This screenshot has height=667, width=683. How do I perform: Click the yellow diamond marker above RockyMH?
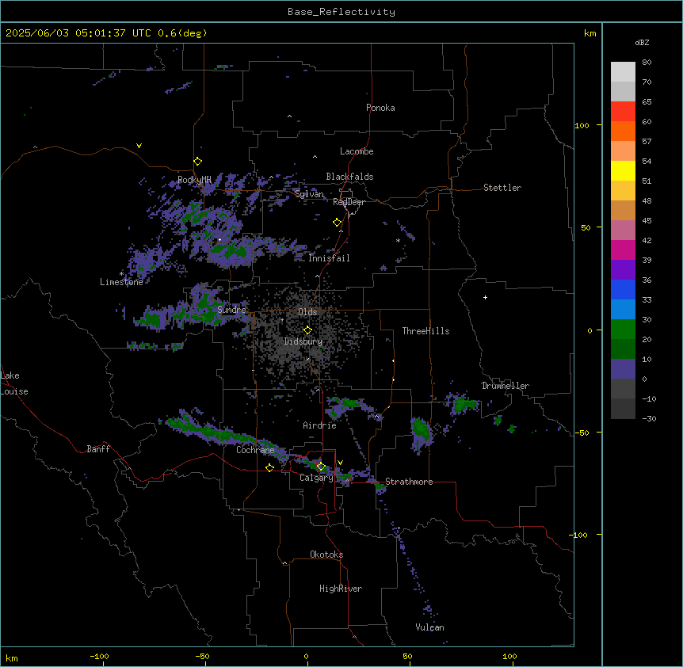click(x=197, y=162)
